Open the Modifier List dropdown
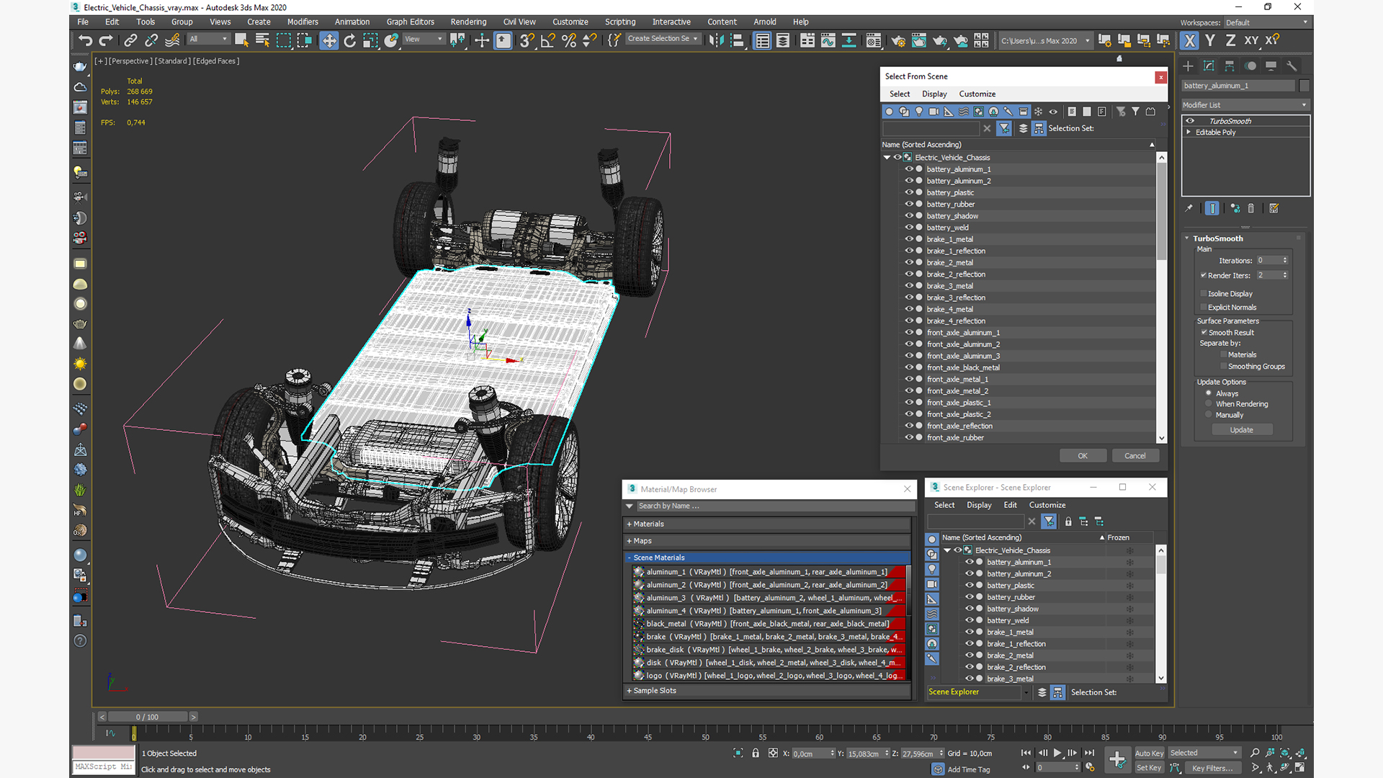This screenshot has width=1383, height=778. (x=1245, y=104)
